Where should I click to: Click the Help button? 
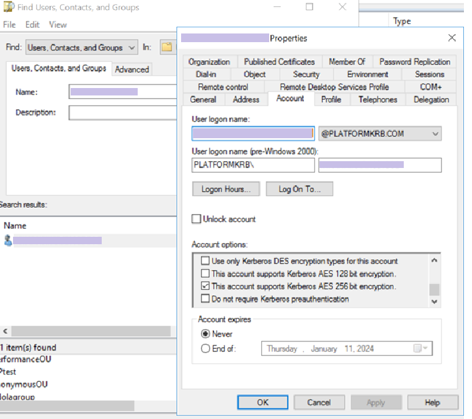[433, 402]
